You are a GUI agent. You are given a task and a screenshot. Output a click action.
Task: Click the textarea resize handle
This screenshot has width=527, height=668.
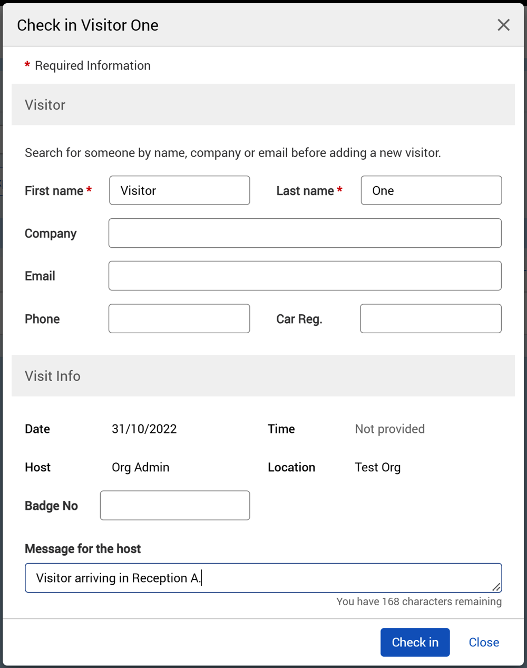(x=496, y=587)
